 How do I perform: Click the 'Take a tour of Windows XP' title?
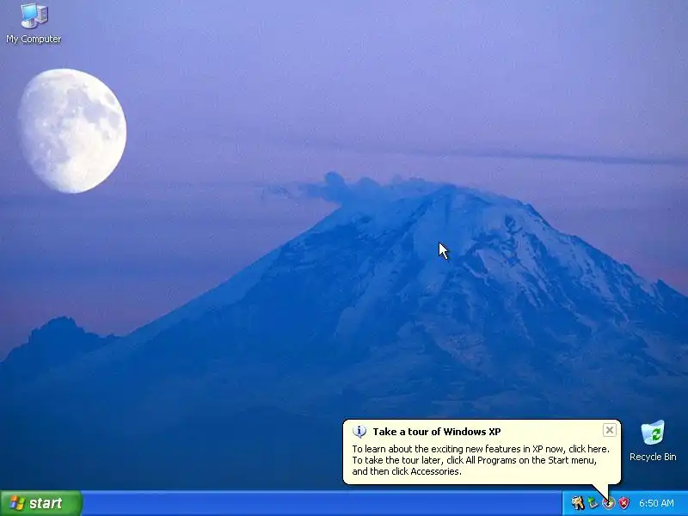(x=437, y=432)
